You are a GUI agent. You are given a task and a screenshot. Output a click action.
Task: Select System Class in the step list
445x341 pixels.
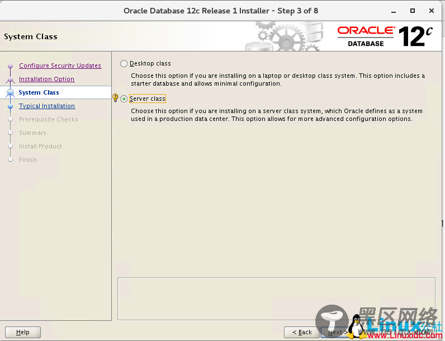[x=39, y=92]
